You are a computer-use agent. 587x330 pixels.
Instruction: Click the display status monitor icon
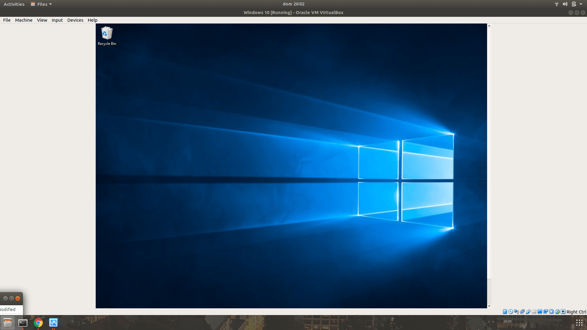[x=540, y=312]
